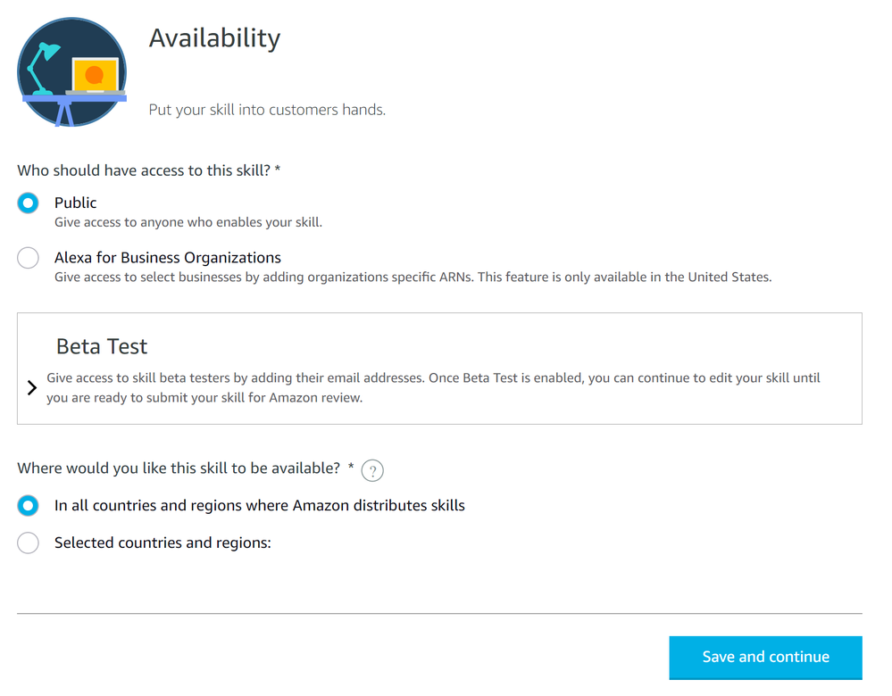Click 'Who should have access' question text
This screenshot has height=696, width=892.
(148, 170)
